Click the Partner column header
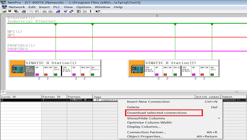 [80, 97]
